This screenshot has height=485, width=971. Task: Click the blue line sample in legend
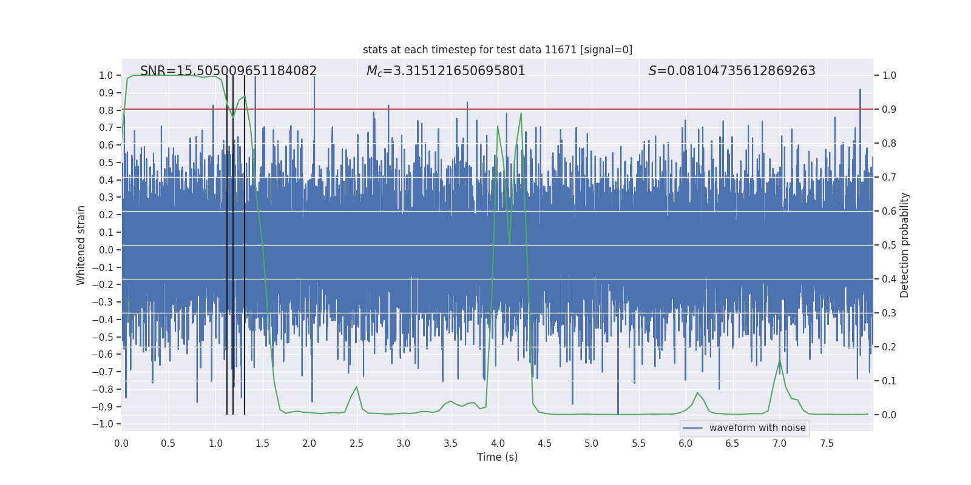(692, 428)
